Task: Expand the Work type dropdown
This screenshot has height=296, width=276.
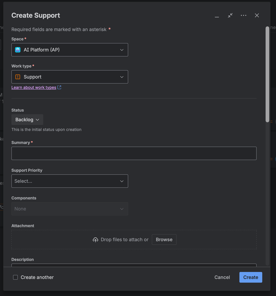Action: click(x=70, y=77)
